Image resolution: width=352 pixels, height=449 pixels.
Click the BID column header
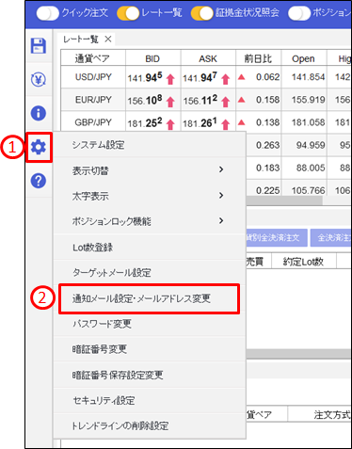pyautogui.click(x=152, y=58)
